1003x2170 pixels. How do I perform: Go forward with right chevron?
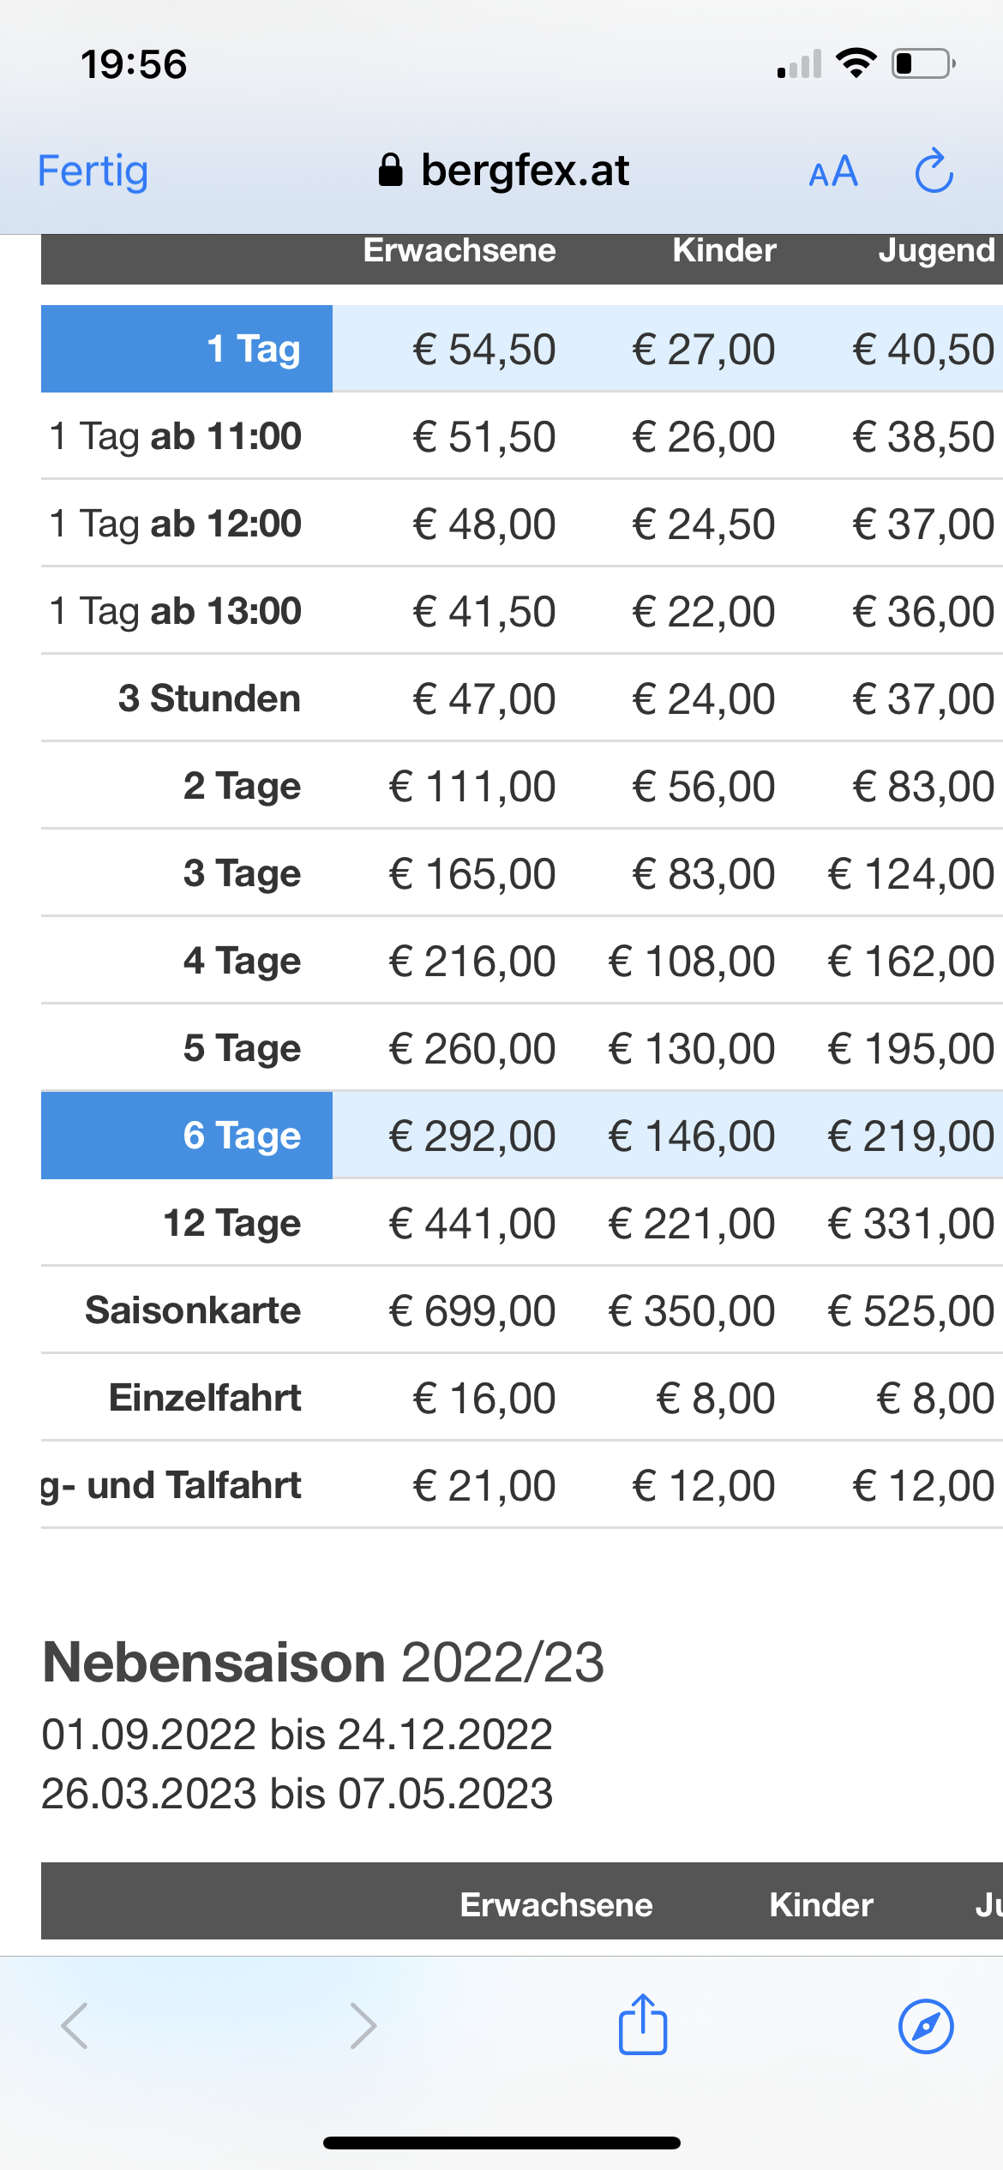coord(363,2026)
